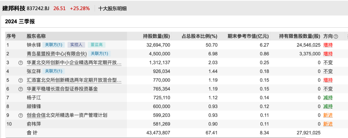Click 新进 direction link for 俞祎萍
Viewport: 348px width, 138px height.
coord(328,124)
